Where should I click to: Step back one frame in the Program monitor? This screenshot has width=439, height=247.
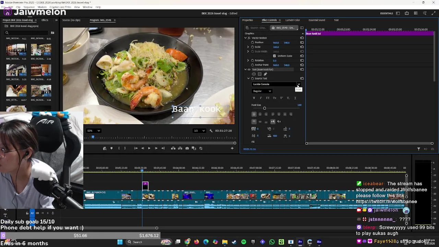(x=143, y=148)
